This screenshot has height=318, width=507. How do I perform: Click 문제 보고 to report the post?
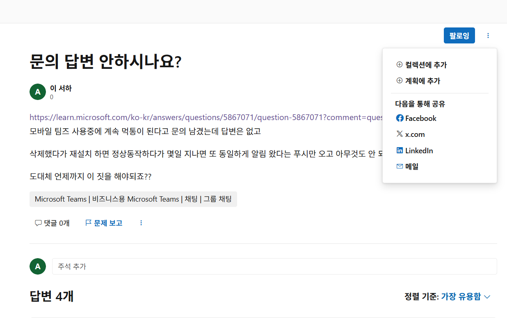(x=104, y=223)
